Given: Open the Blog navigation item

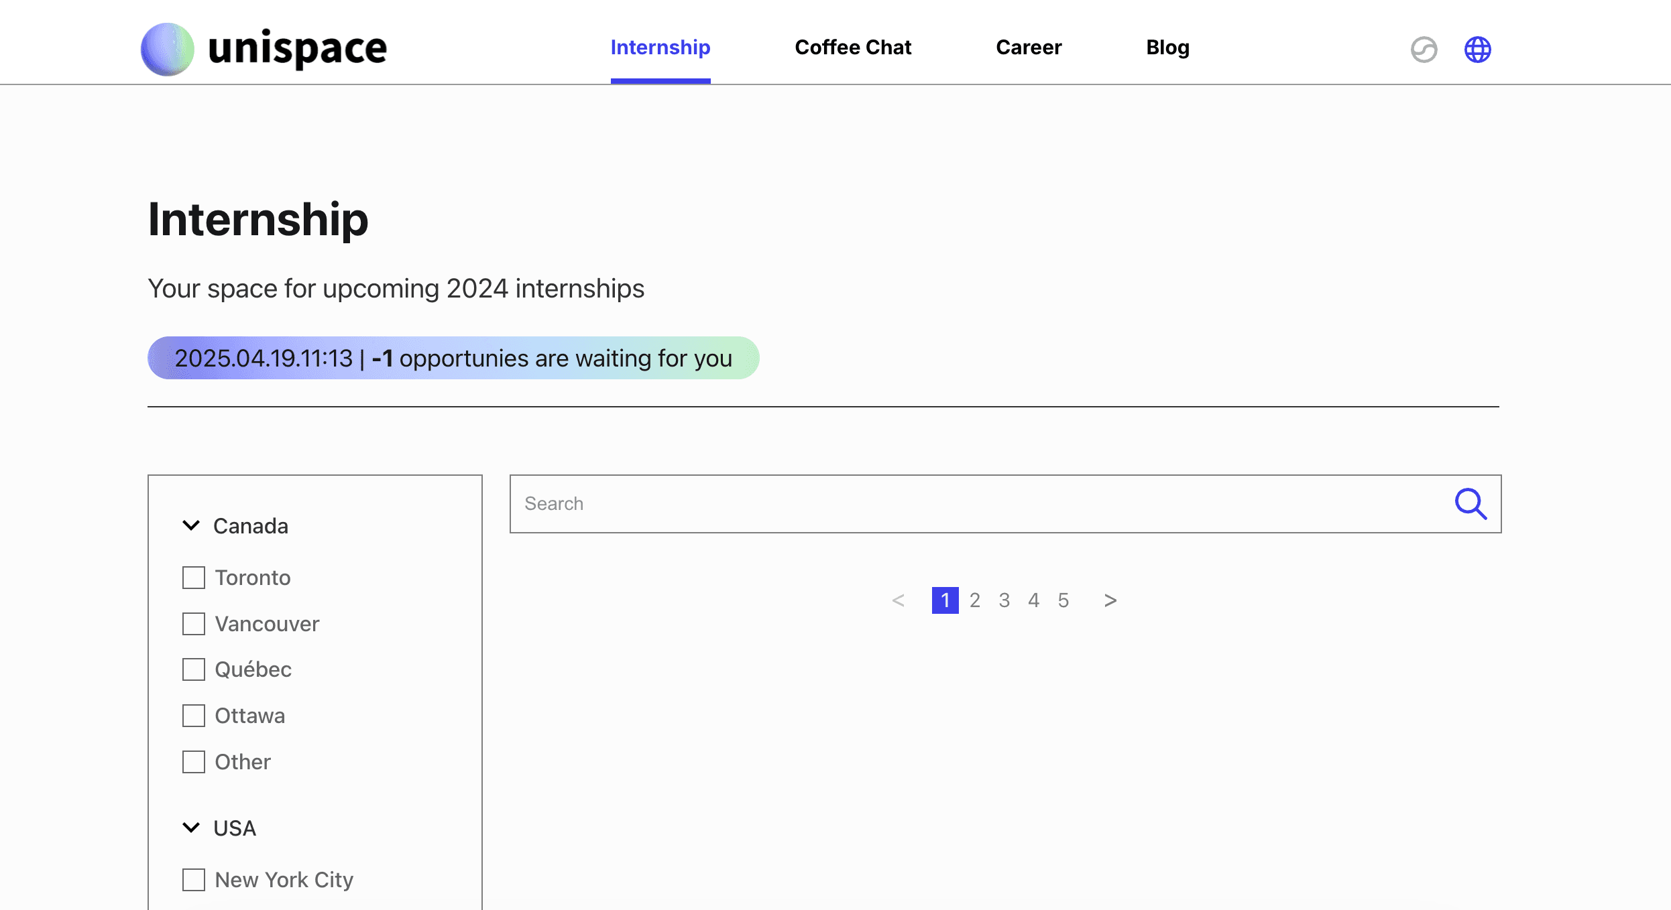Looking at the screenshot, I should click(1167, 48).
